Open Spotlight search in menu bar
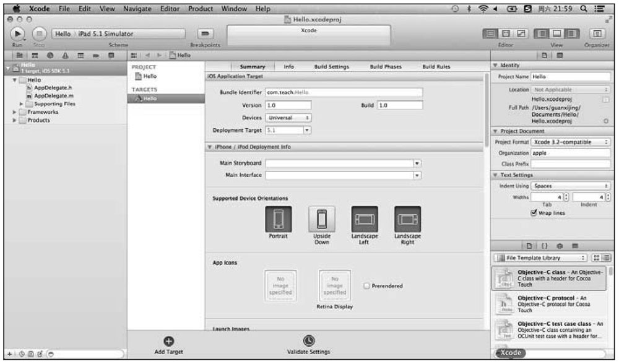The height and width of the screenshot is (364, 619). point(583,8)
